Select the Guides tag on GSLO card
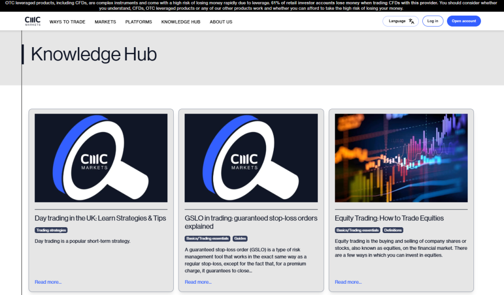 pos(240,238)
